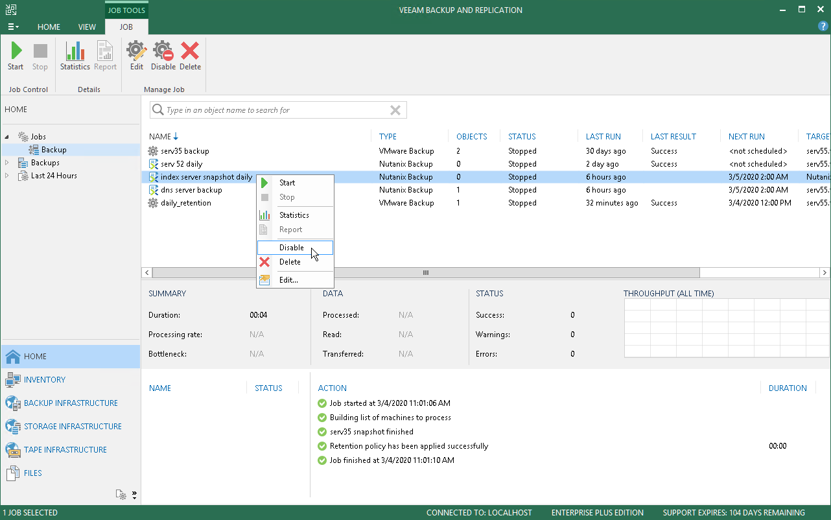This screenshot has height=520, width=831.
Task: Expand the Backups tree node
Action: pos(7,163)
